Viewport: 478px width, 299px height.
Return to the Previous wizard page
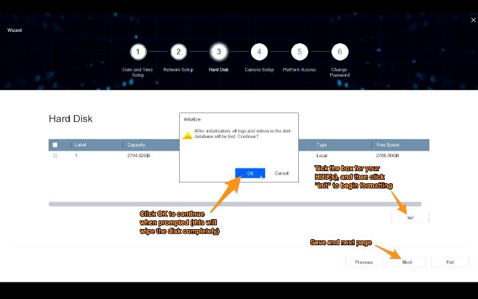[x=364, y=262]
